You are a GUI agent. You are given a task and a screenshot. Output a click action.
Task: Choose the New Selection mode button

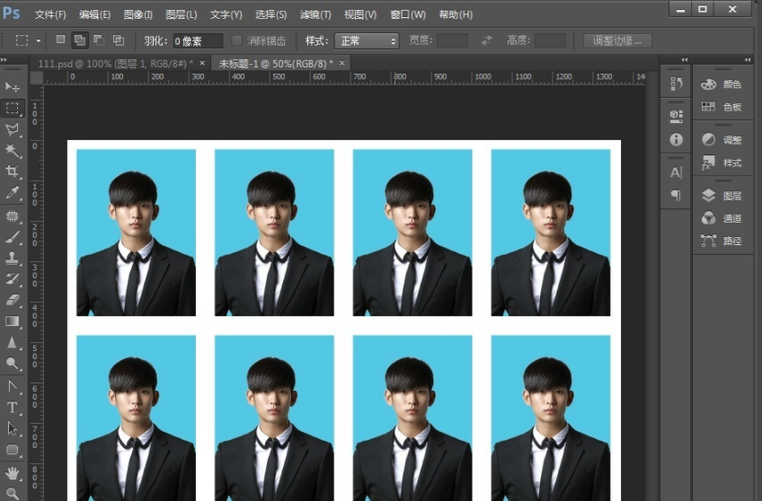pos(60,40)
